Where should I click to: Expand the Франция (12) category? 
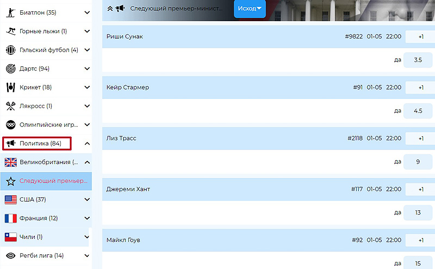[x=87, y=218]
